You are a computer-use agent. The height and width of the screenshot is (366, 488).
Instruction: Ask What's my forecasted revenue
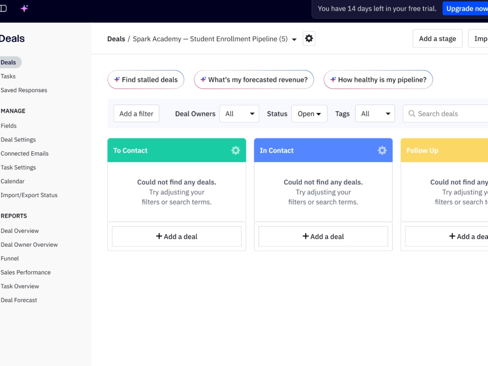tap(254, 80)
